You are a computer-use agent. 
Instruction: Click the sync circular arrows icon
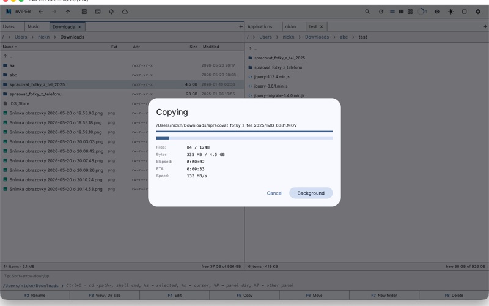point(111,12)
